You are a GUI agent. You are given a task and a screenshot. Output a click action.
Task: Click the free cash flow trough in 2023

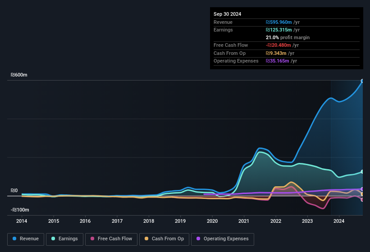(322, 208)
